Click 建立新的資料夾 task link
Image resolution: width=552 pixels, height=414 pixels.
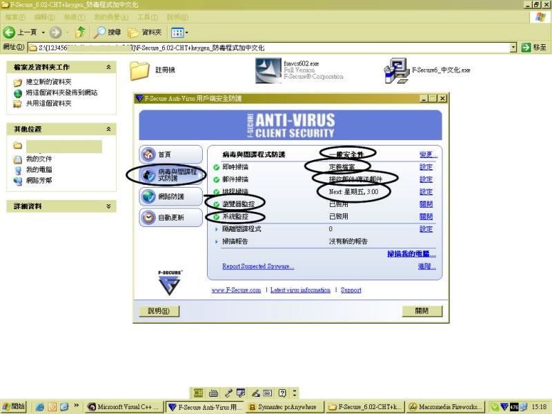pos(48,82)
